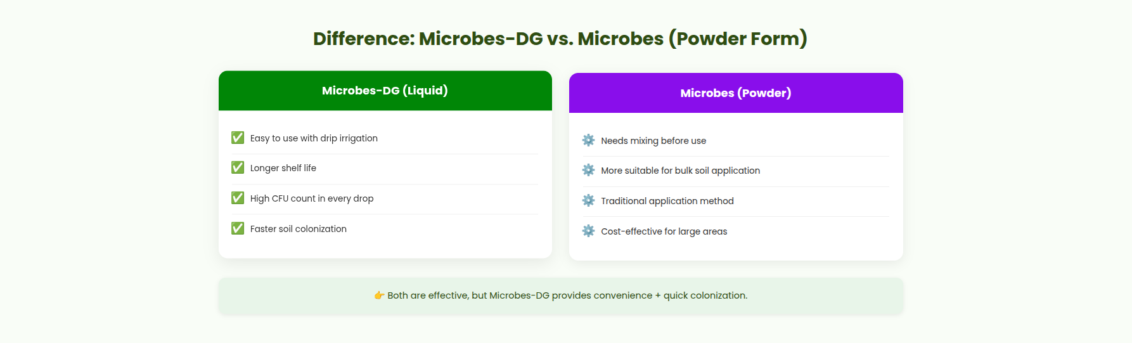Click the gear icon beside Needs mixing before use
The image size is (1132, 343).
click(589, 140)
